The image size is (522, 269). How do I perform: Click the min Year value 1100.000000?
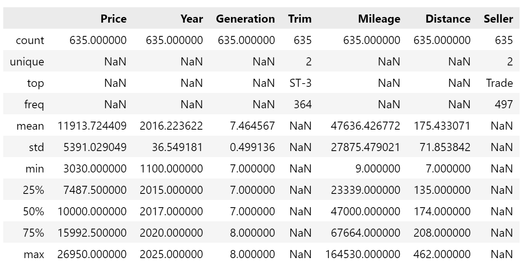click(x=171, y=169)
